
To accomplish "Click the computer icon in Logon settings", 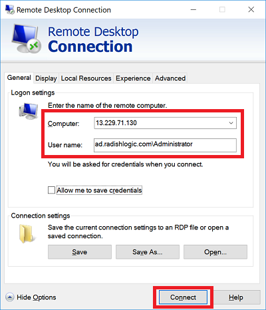I will point(29,111).
